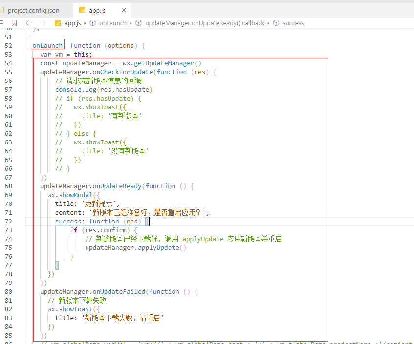Click 'res.confirm' in the if statement
Screen dimensions: 414x344
106,230
